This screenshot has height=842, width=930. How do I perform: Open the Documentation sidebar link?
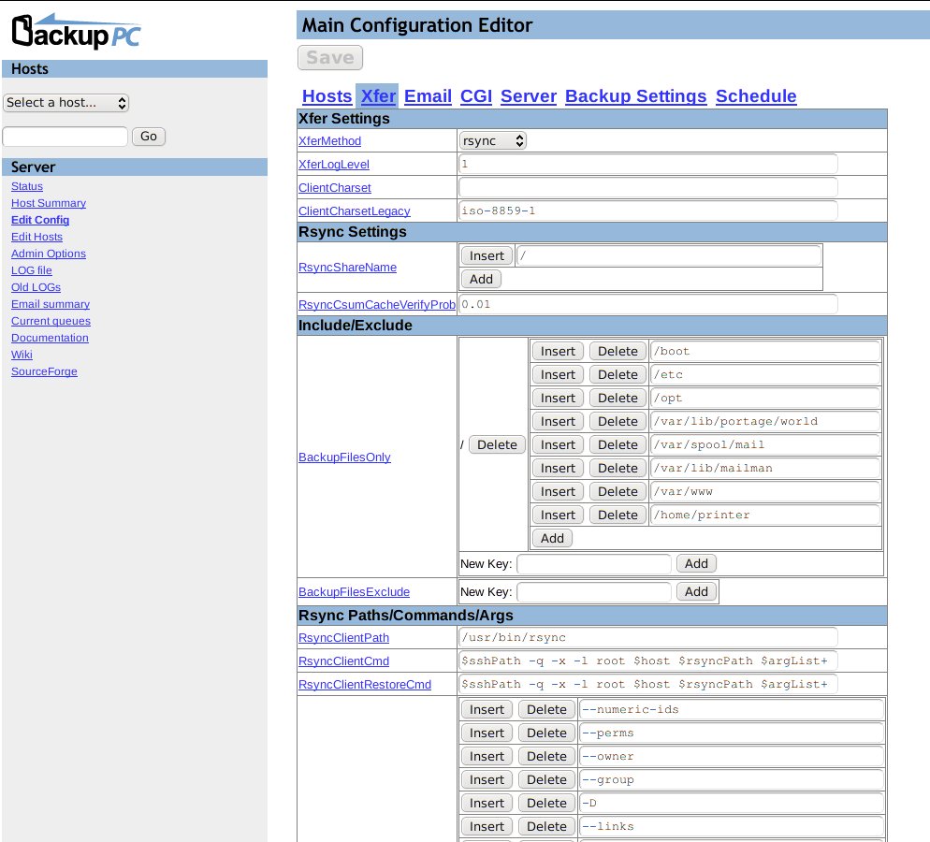(x=50, y=338)
